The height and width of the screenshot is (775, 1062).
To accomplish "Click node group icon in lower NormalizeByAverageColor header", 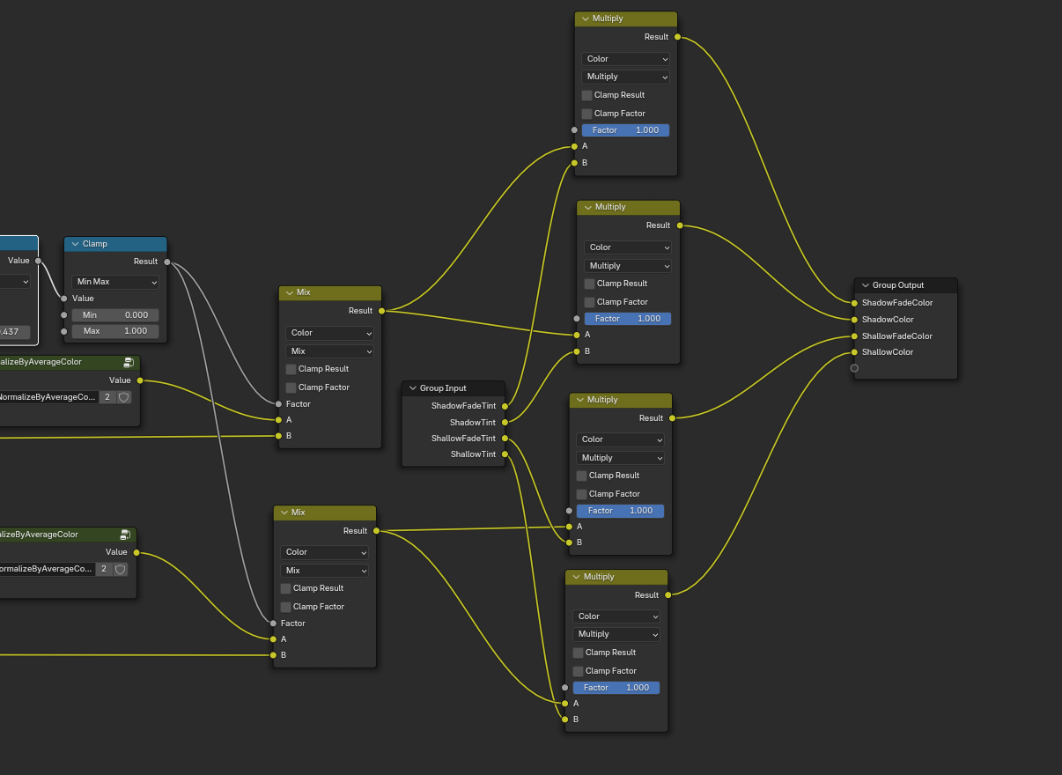I will pyautogui.click(x=125, y=535).
